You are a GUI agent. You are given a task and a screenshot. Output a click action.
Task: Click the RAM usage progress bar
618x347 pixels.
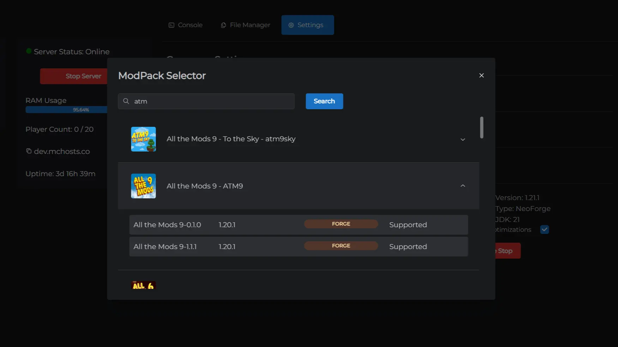66,110
